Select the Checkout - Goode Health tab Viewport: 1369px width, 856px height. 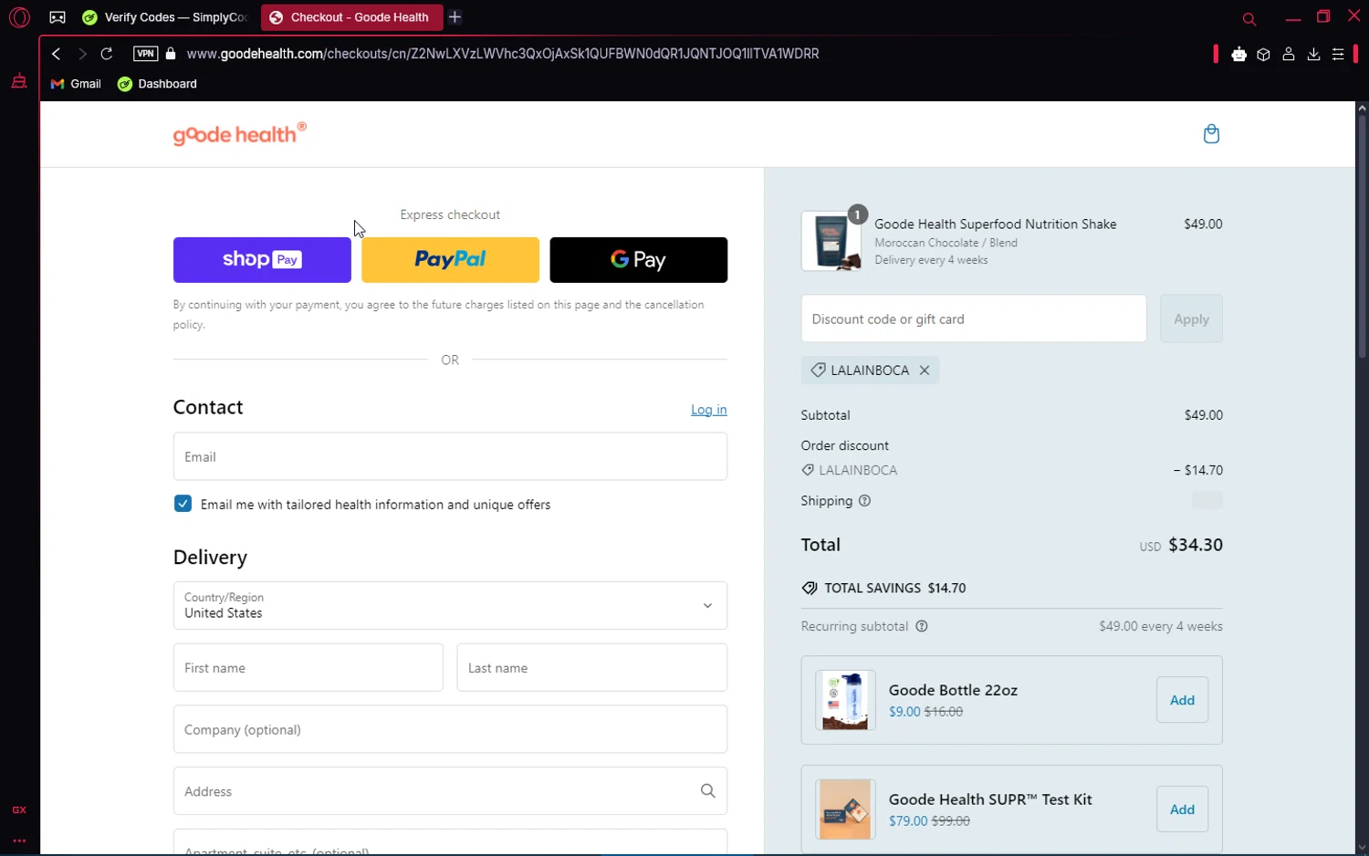pyautogui.click(x=350, y=17)
